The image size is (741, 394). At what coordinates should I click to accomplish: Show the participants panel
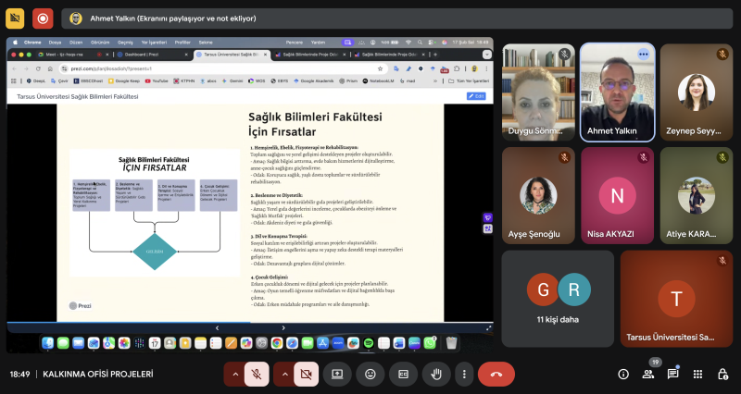click(x=648, y=374)
